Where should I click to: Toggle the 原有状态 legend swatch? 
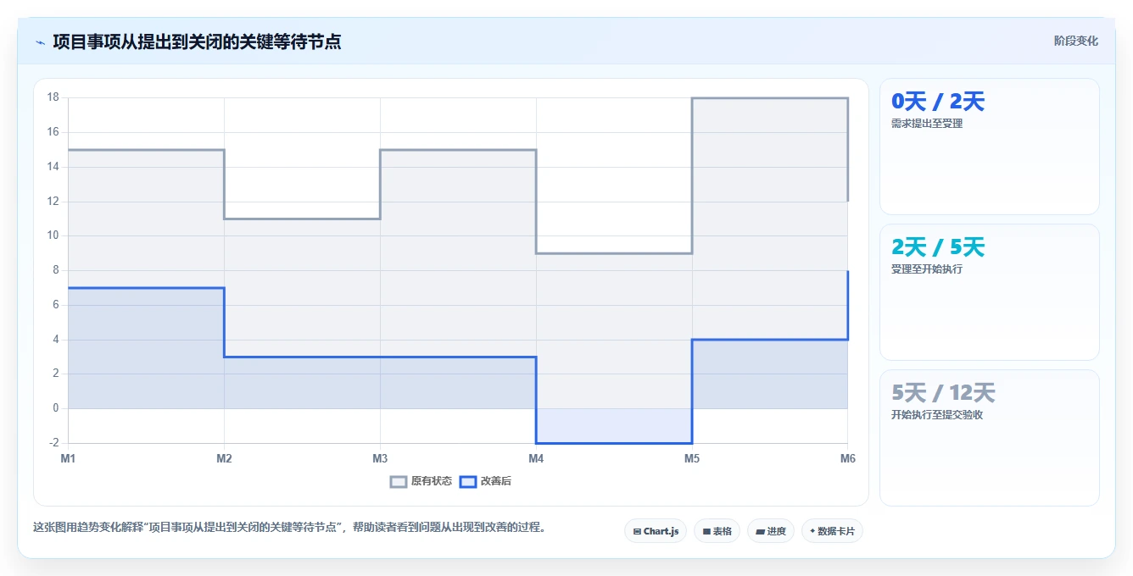tap(399, 481)
